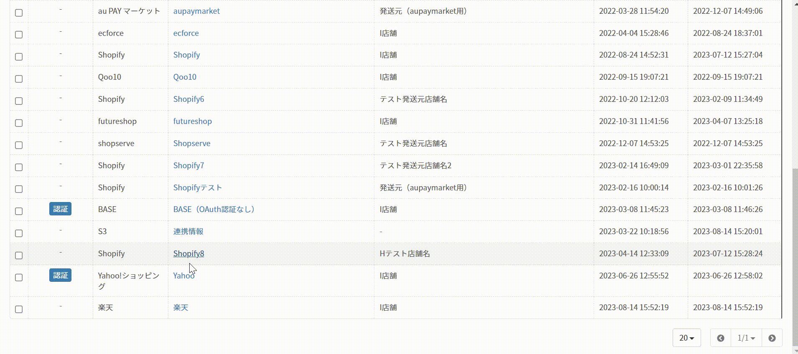Click date '2023-08-14 15:20:01'
The image size is (798, 354).
tap(728, 232)
